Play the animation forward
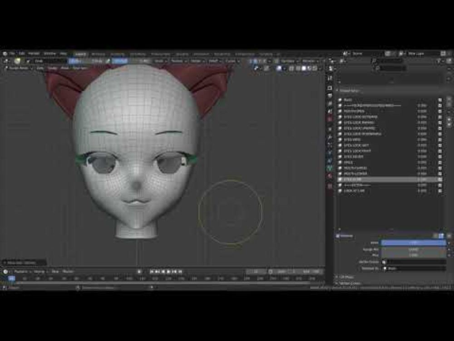This screenshot has height=341, width=454. pos(168,272)
